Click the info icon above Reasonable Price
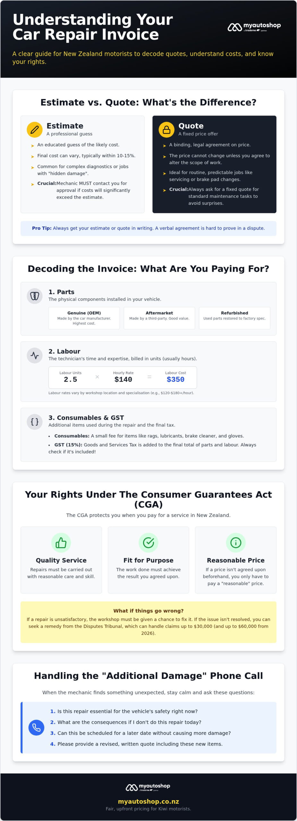 (236, 543)
